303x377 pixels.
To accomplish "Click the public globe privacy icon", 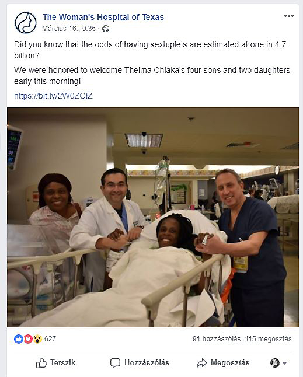I will 106,29.
